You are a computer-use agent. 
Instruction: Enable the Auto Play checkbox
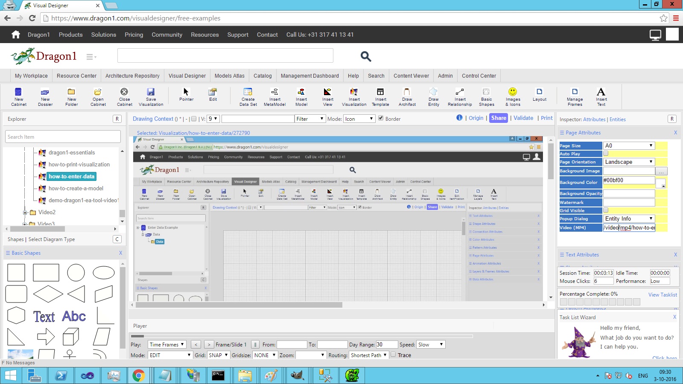[x=606, y=153]
